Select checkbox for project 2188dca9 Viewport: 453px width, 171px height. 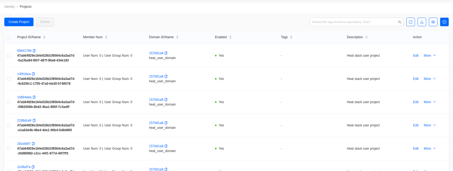tap(9, 125)
